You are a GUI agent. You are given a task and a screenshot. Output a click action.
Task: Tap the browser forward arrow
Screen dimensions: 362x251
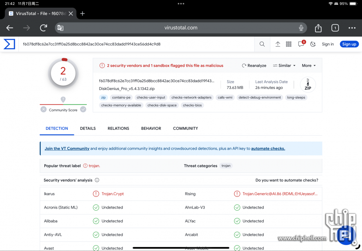[x=27, y=28]
